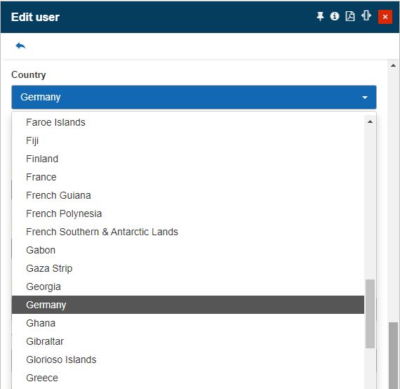Image resolution: width=400 pixels, height=389 pixels.
Task: Export panel to PDF
Action: coord(350,16)
